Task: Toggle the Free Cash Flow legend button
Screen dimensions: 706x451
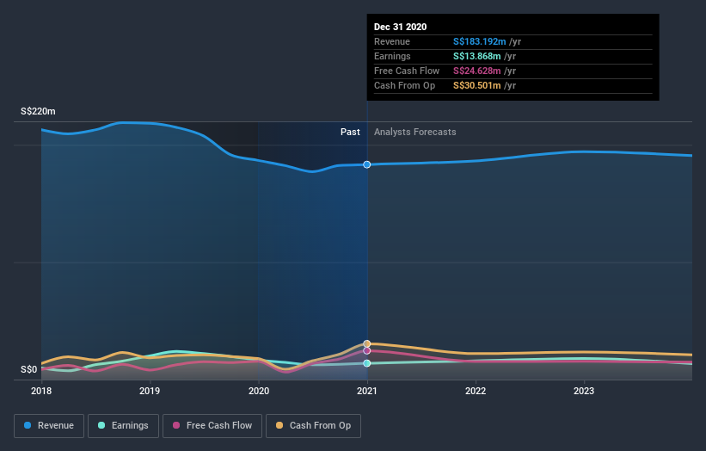Action: 212,426
